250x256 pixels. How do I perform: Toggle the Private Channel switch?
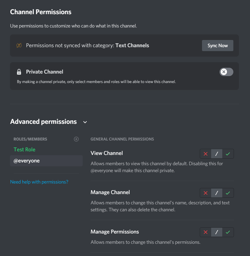click(x=226, y=72)
